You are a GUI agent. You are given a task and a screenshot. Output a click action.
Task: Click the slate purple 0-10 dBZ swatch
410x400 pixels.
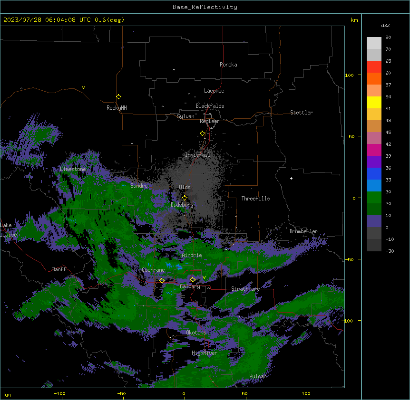point(374,221)
